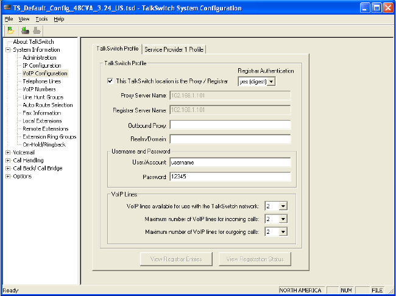Select Options in the tree
The image size is (396, 296).
pos(22,176)
